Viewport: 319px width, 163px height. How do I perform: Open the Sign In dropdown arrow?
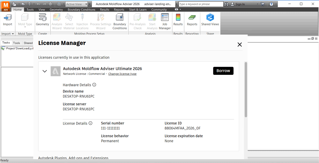(257, 4)
